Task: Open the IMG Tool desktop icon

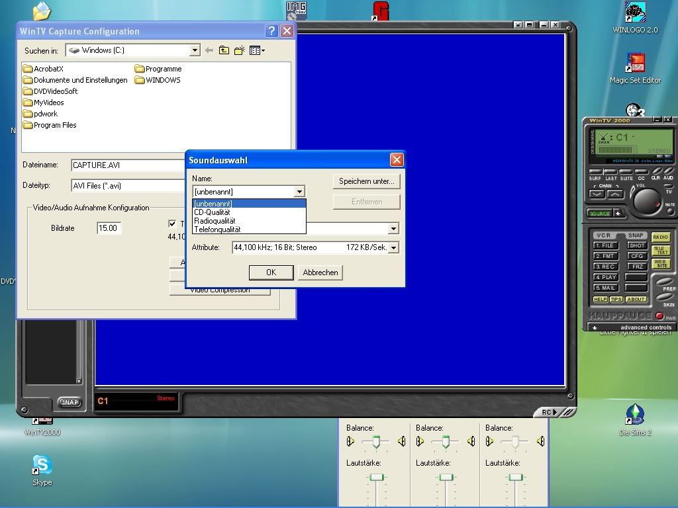Action: pyautogui.click(x=297, y=11)
